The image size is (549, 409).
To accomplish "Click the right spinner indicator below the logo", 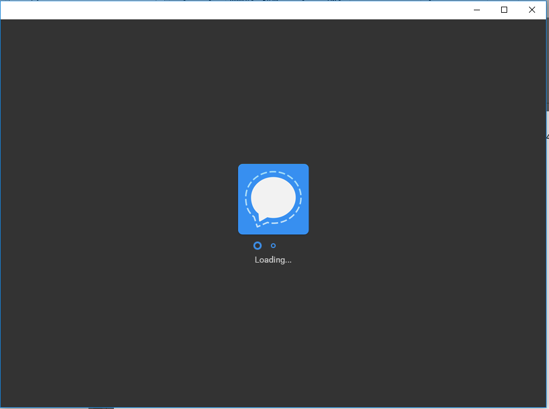I will 273,246.
